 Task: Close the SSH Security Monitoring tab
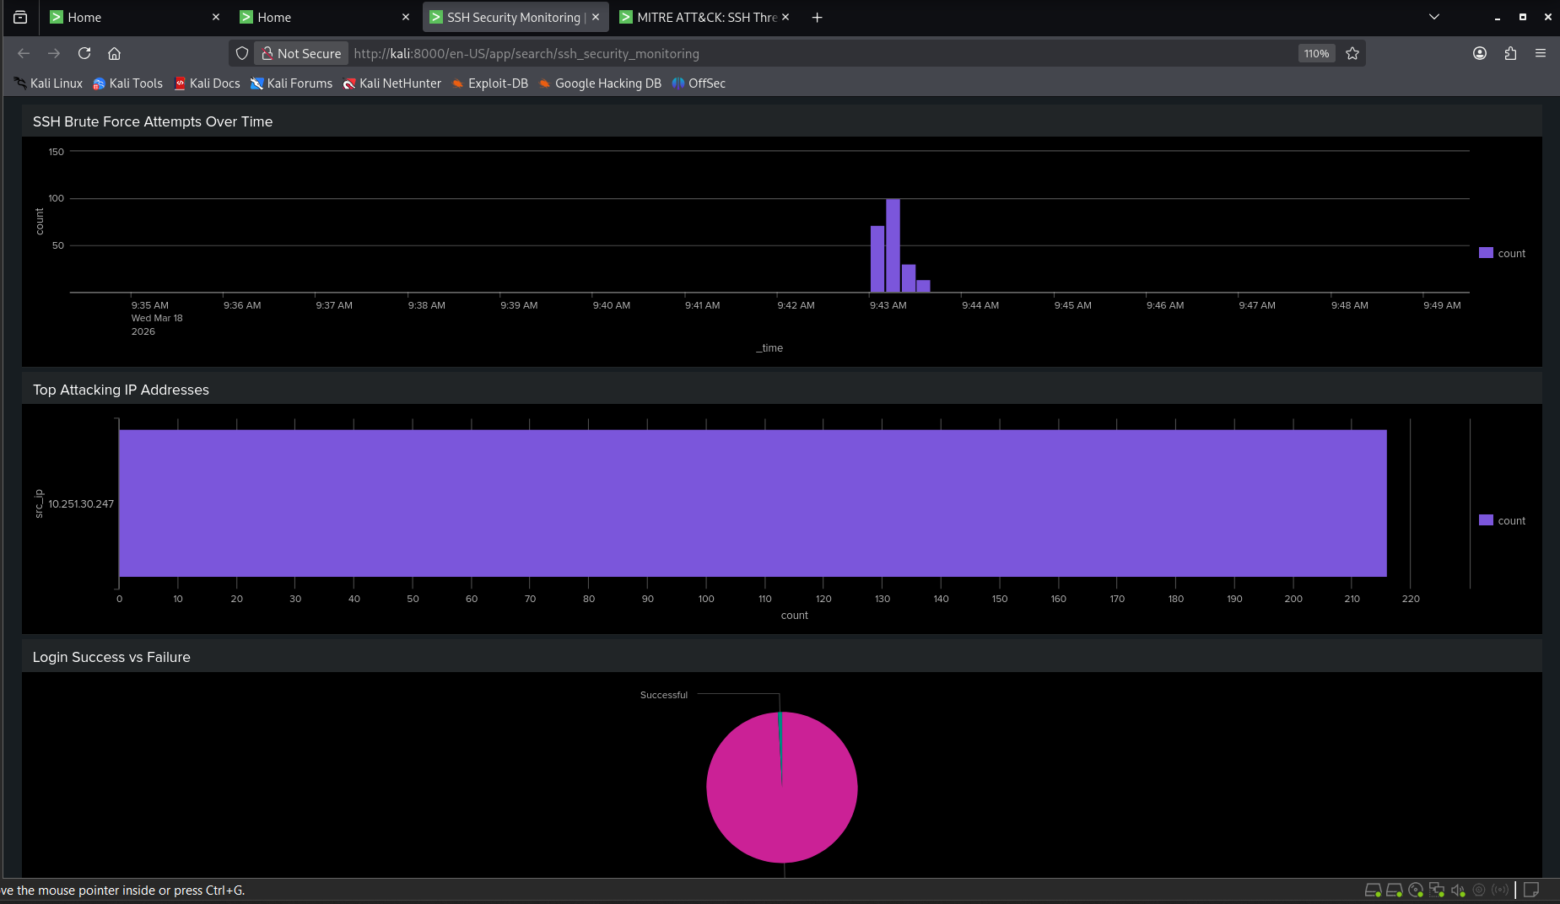pos(596,17)
